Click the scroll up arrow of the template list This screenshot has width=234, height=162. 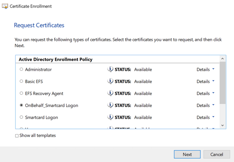(222, 59)
